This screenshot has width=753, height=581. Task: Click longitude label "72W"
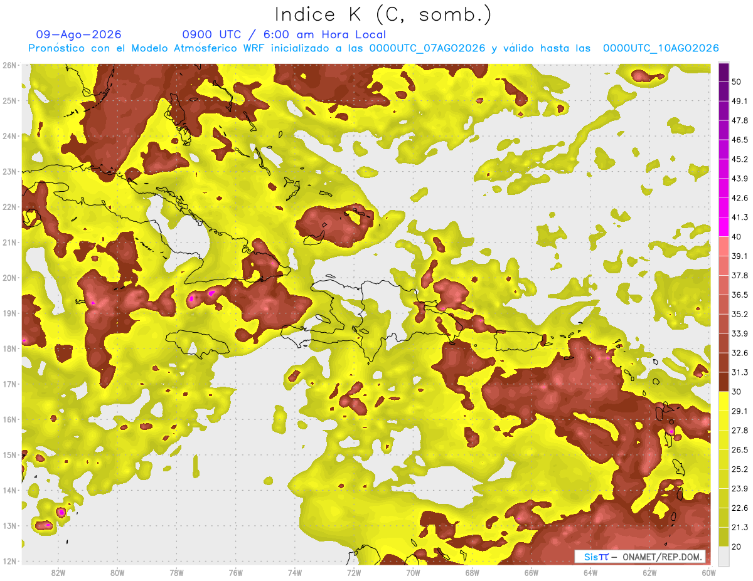pyautogui.click(x=354, y=573)
